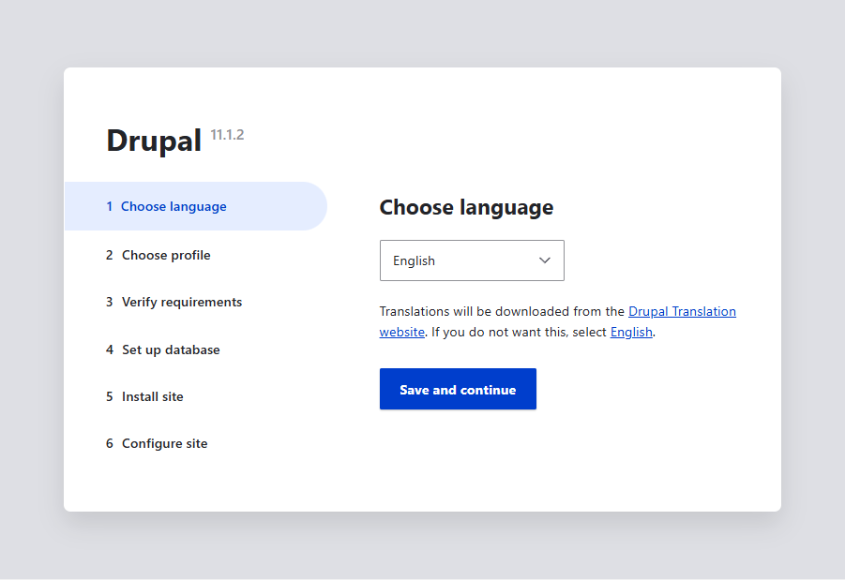The image size is (845, 580).
Task: Click the Drupal site name heading
Action: (x=154, y=141)
